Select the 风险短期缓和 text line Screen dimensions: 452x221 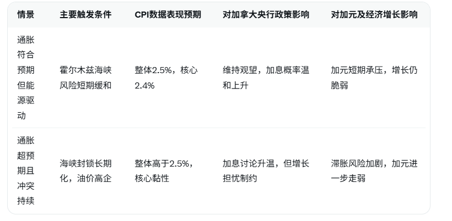[x=85, y=86]
